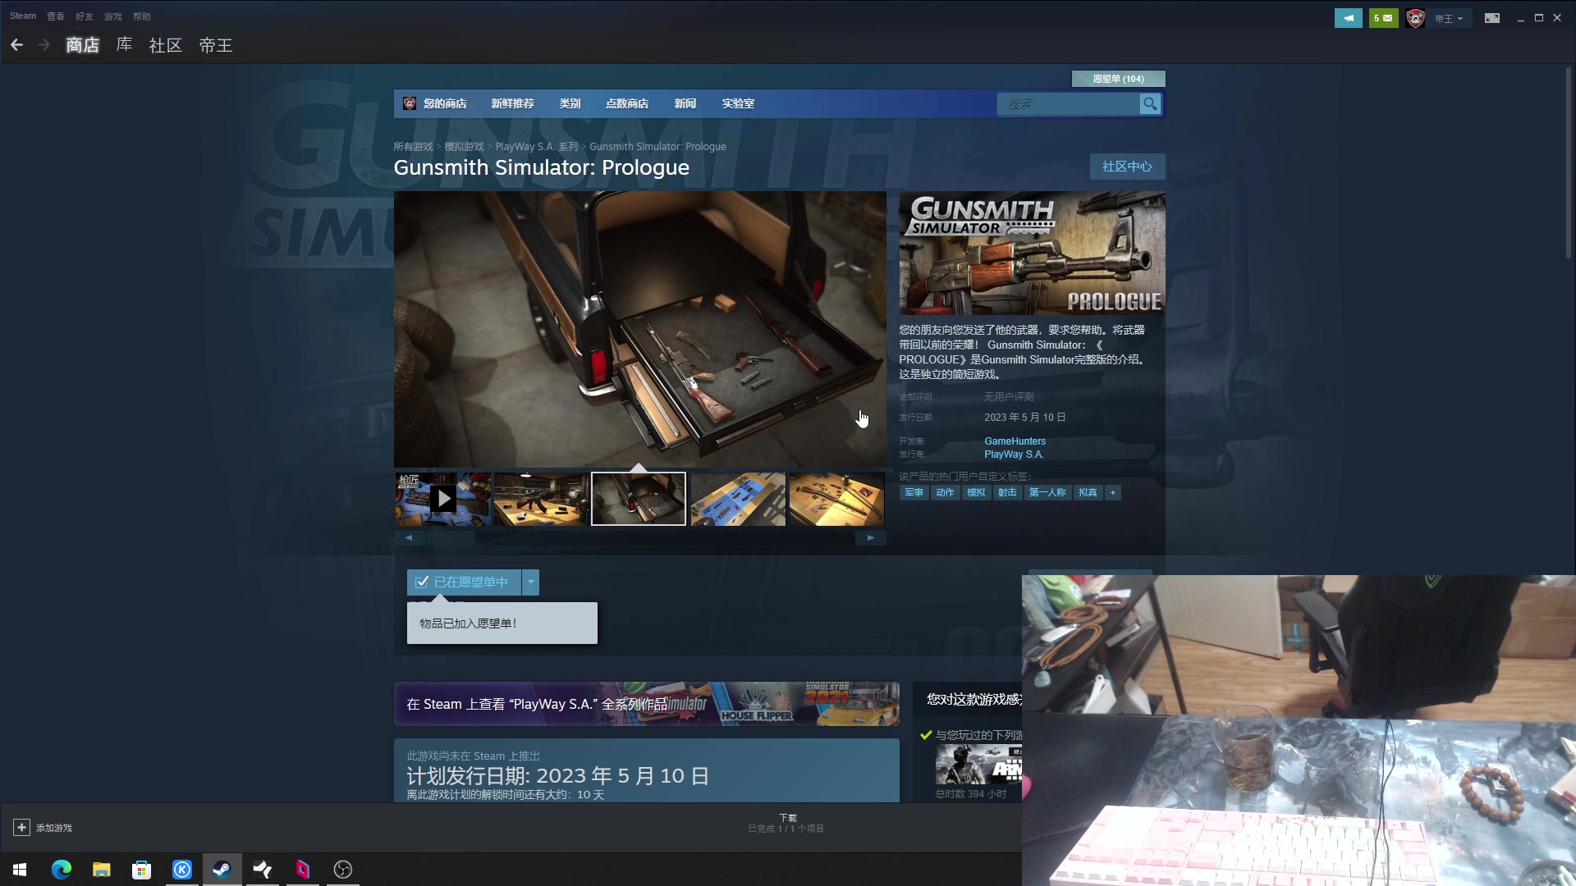Open the 新闻 store tab
This screenshot has width=1576, height=886.
pos(685,103)
